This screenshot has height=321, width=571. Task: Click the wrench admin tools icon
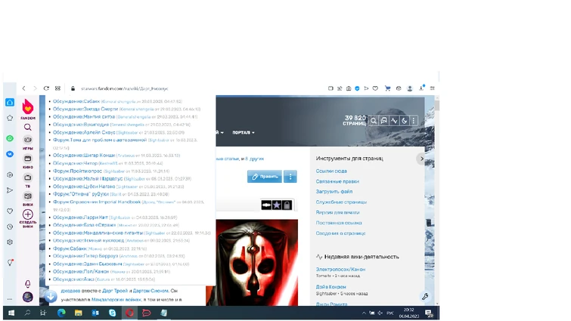click(425, 297)
